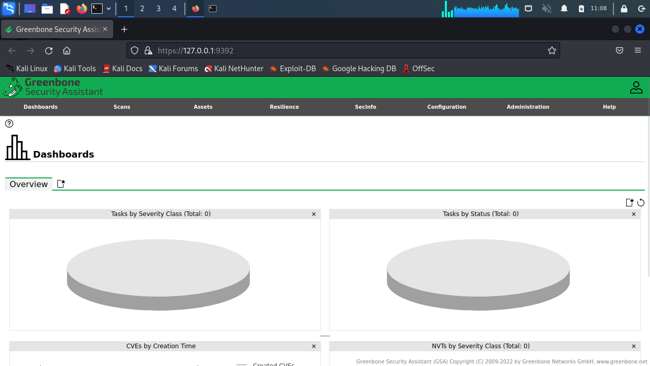The width and height of the screenshot is (650, 366).
Task: Close Tasks by Status chart
Action: (x=634, y=214)
